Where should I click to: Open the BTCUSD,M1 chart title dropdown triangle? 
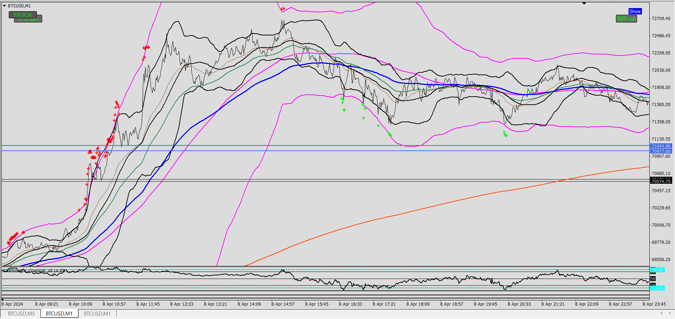click(x=4, y=6)
